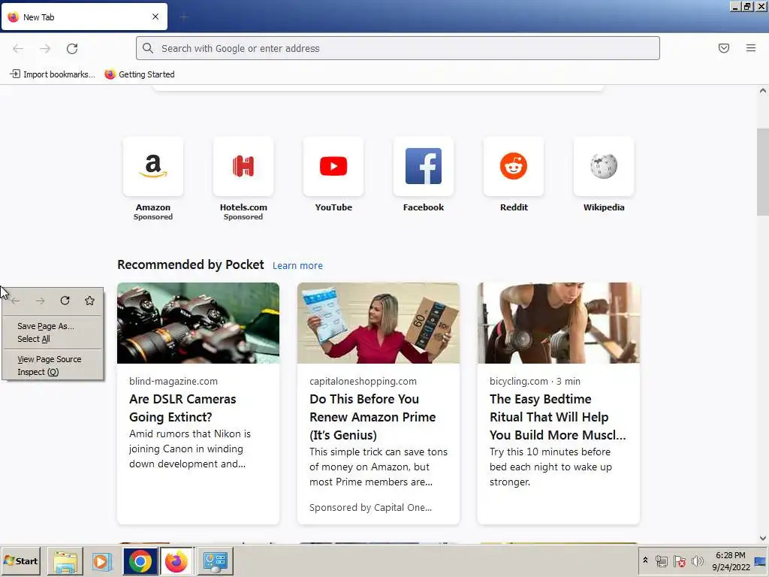Click the Start button
The height and width of the screenshot is (577, 769).
21,560
